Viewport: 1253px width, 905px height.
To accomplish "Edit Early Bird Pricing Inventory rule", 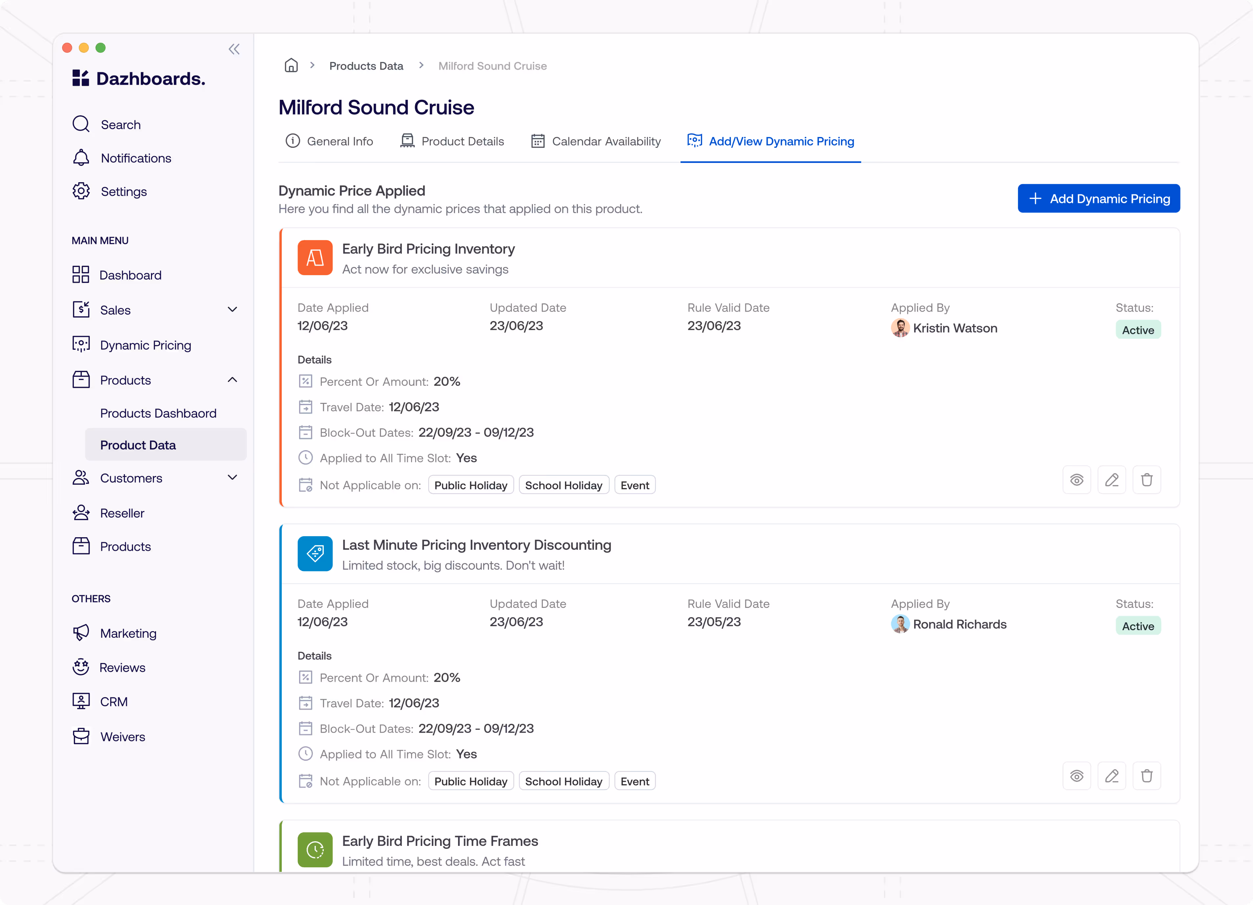I will (1111, 479).
